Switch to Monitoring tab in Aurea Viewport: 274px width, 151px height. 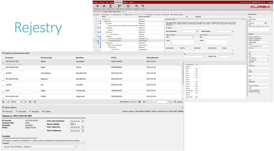[x=97, y=12]
